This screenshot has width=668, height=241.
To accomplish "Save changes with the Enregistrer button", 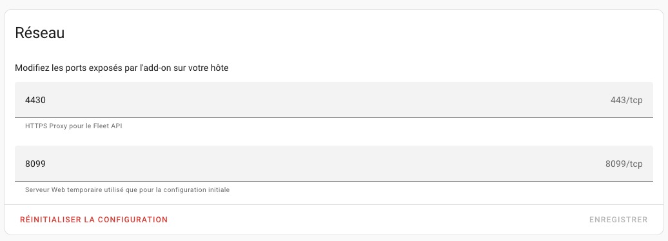I will pos(618,220).
